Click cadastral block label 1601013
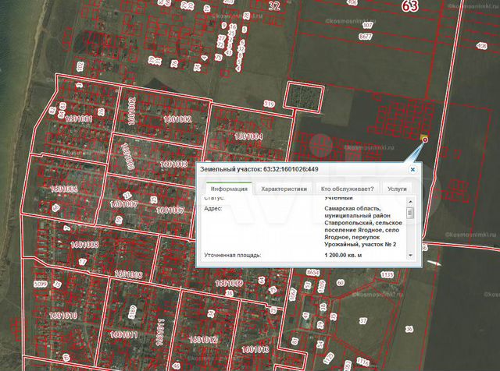The height and width of the screenshot is (371, 500). point(255,350)
